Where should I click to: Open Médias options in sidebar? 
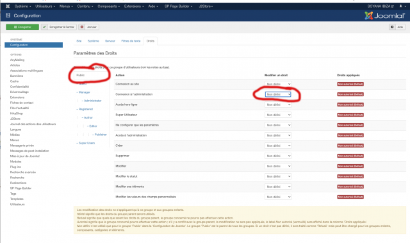[15, 135]
